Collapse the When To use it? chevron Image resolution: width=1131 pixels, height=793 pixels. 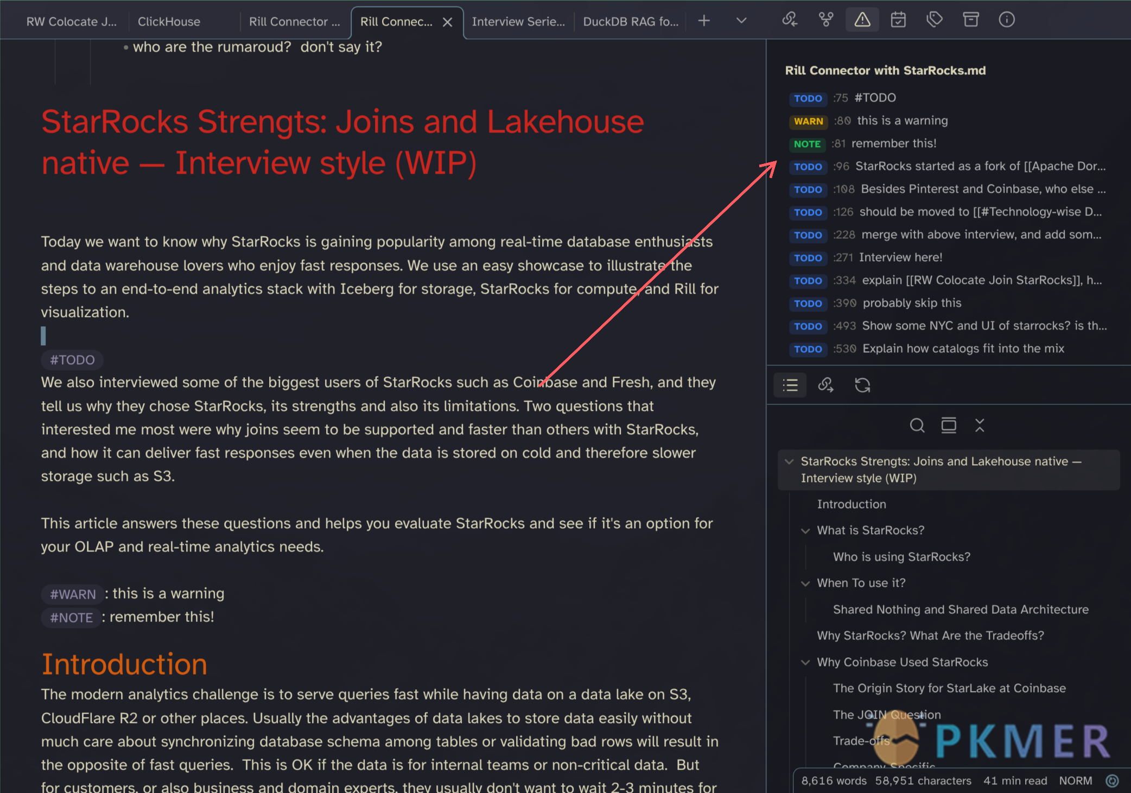[x=805, y=583]
